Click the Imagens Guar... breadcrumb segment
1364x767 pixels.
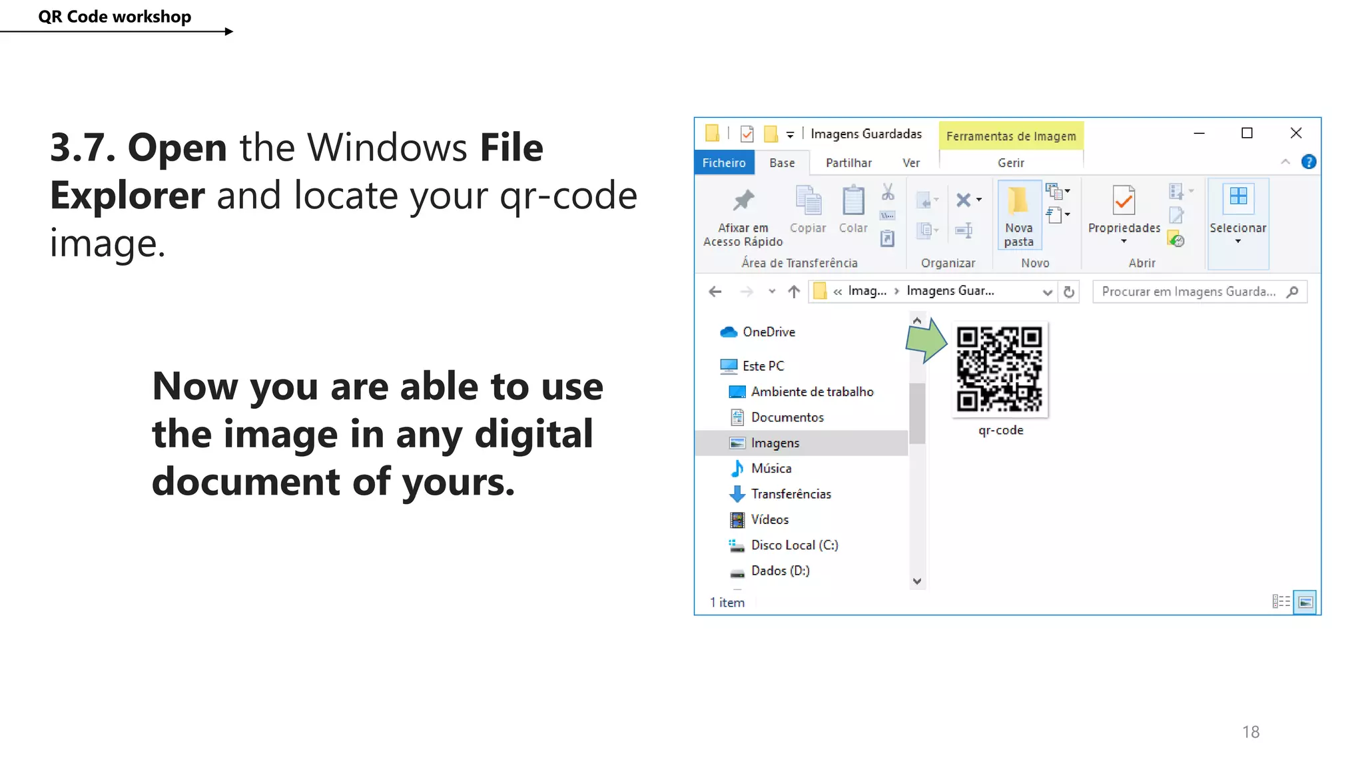coord(950,291)
